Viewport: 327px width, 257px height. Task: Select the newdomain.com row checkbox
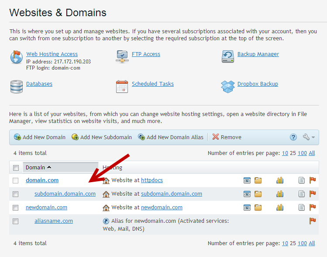pos(16,208)
